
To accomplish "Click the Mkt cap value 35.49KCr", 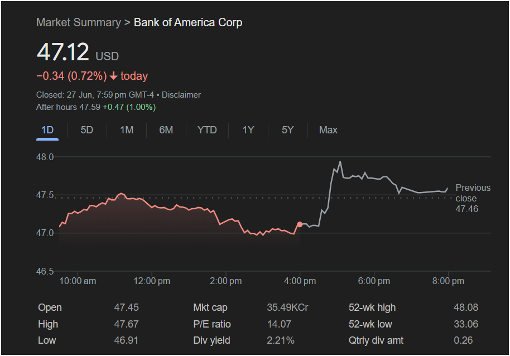I will 288,307.
